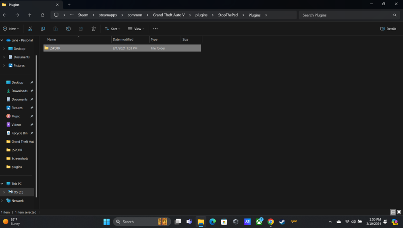
Task: Expand the Network tree node
Action: (2, 201)
